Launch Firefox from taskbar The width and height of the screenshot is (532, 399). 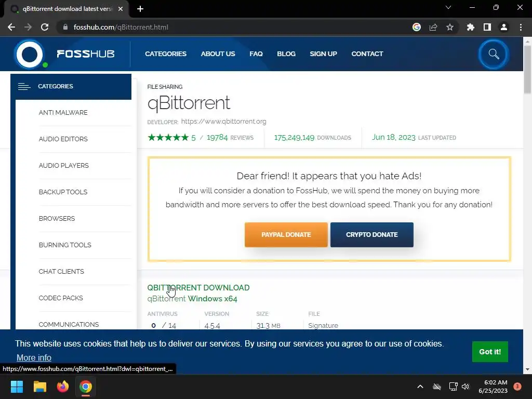[x=63, y=387]
